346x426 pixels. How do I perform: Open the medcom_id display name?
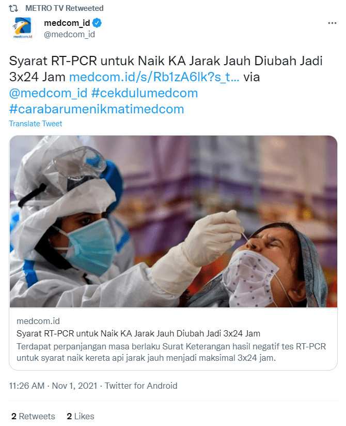click(67, 23)
